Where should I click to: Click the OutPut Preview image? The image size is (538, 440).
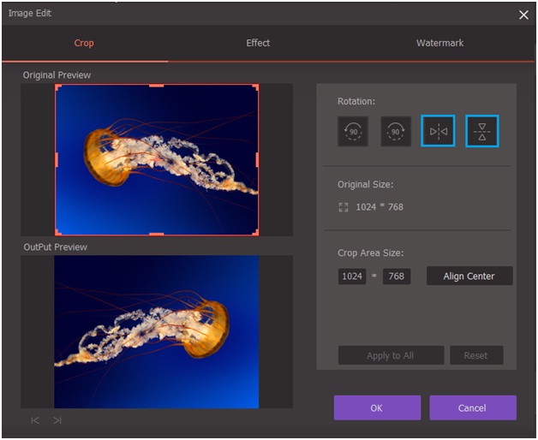point(157,331)
